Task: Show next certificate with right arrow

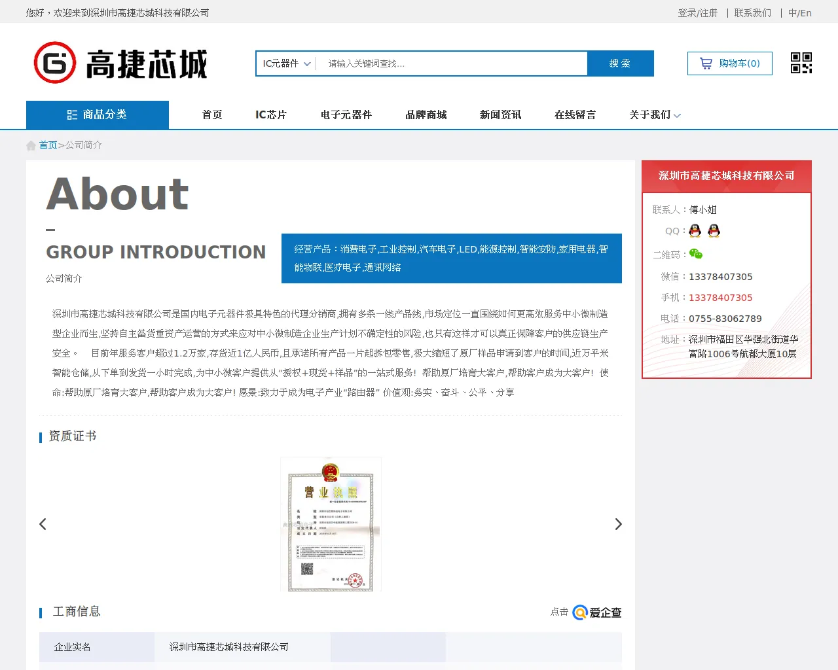Action: [618, 524]
